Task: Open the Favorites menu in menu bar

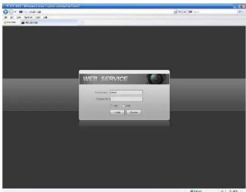Action: coord(28,17)
